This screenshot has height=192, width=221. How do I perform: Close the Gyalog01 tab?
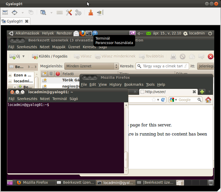tap(27, 21)
